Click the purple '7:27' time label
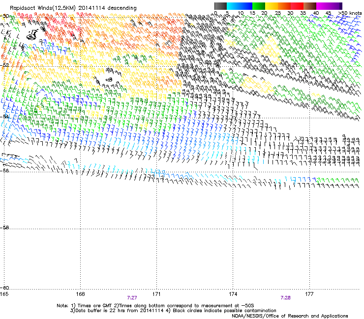 point(132,298)
